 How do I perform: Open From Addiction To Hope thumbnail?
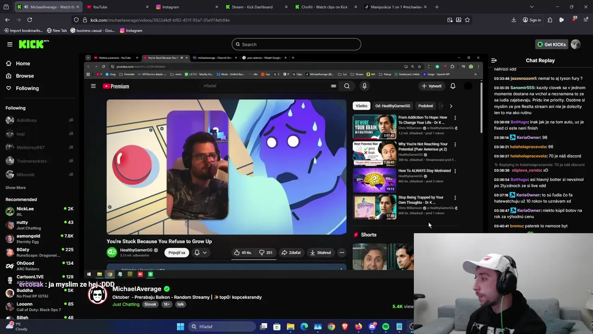click(x=374, y=127)
